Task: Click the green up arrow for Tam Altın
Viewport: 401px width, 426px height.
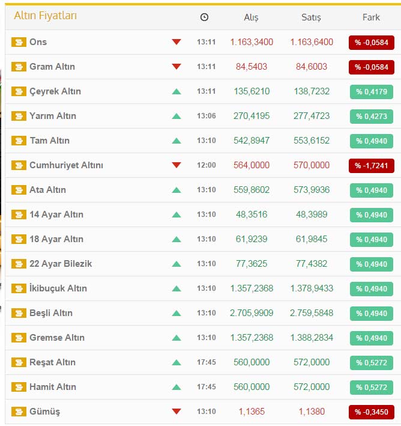Action: click(176, 141)
